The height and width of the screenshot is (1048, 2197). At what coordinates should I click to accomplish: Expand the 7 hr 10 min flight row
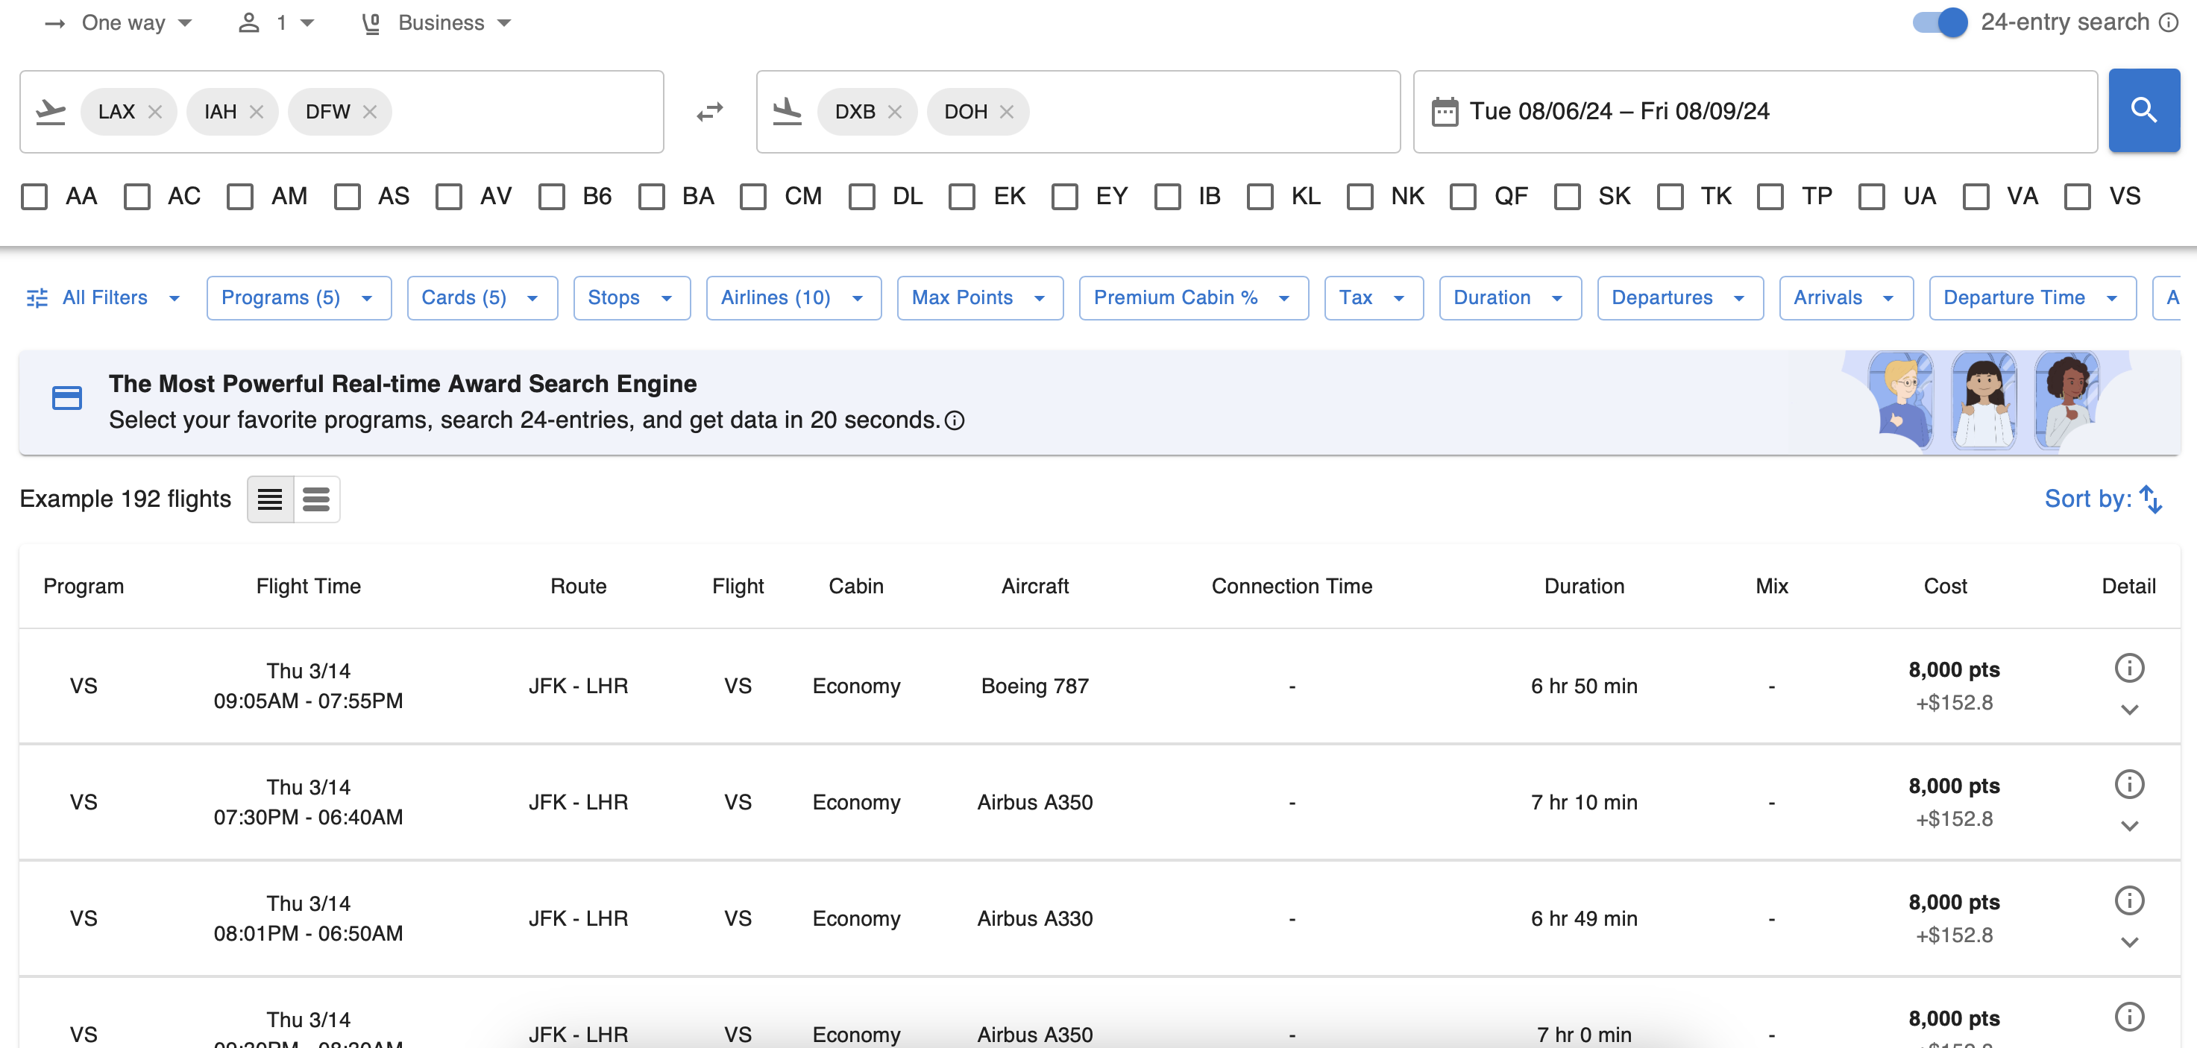coord(2129,825)
